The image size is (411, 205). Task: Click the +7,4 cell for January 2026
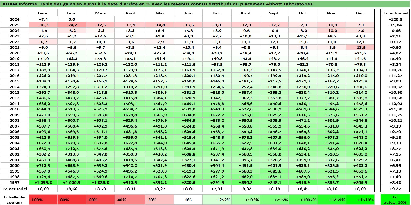point(43,19)
